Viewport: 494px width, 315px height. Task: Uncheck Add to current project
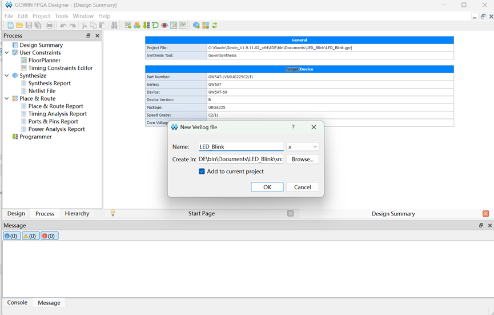click(x=202, y=171)
